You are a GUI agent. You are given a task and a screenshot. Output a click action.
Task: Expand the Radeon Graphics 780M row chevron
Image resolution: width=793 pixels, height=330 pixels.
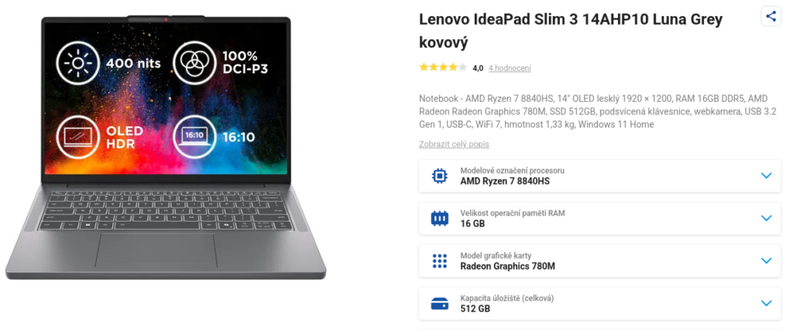[x=766, y=261]
